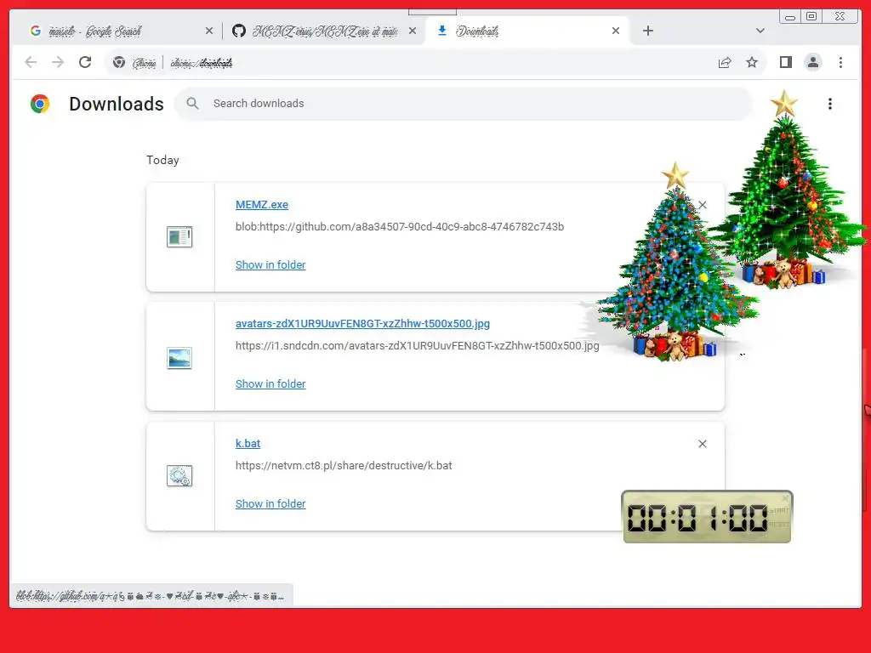Go forward with the forward arrow

[58, 62]
